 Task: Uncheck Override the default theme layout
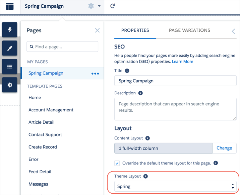click(117, 163)
